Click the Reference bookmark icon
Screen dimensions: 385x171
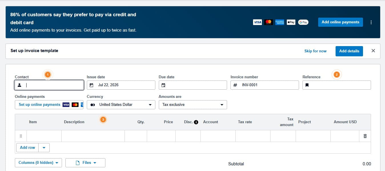point(307,85)
